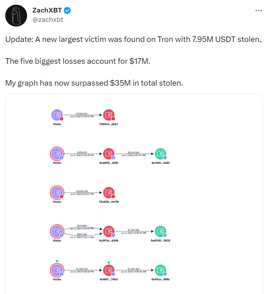Click the top purple Victim node
This screenshot has height=294, width=267.
[57, 115]
